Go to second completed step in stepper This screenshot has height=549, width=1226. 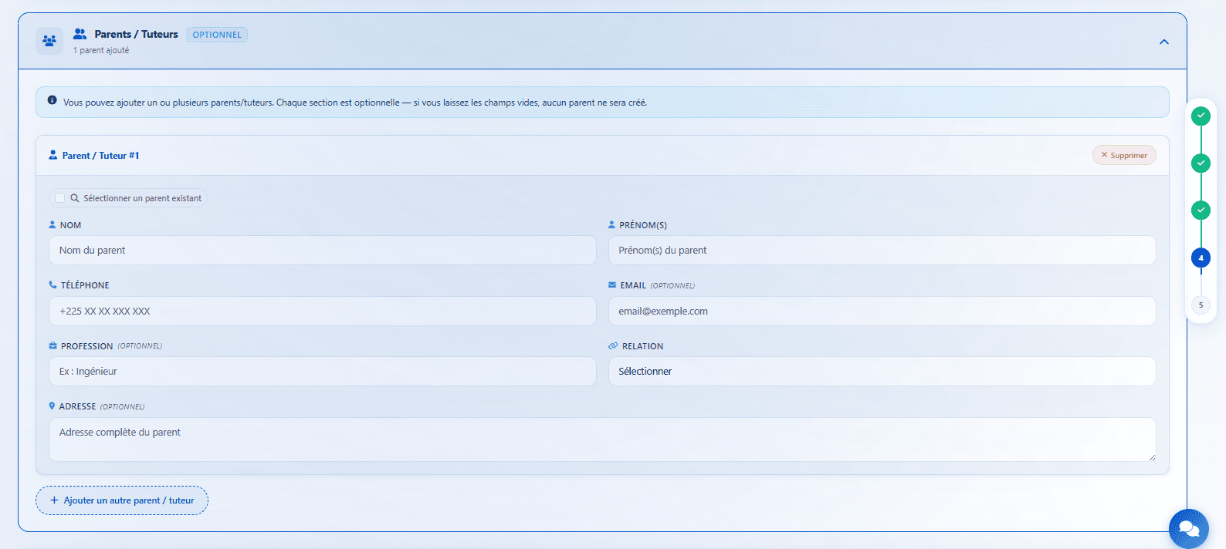click(x=1201, y=163)
